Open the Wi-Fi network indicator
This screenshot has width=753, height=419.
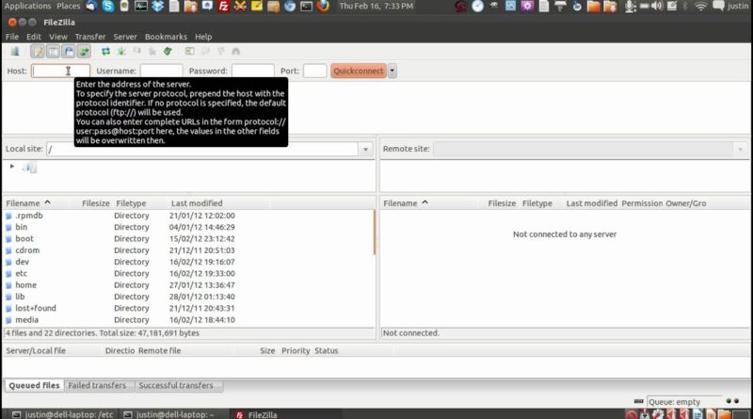tap(701, 7)
